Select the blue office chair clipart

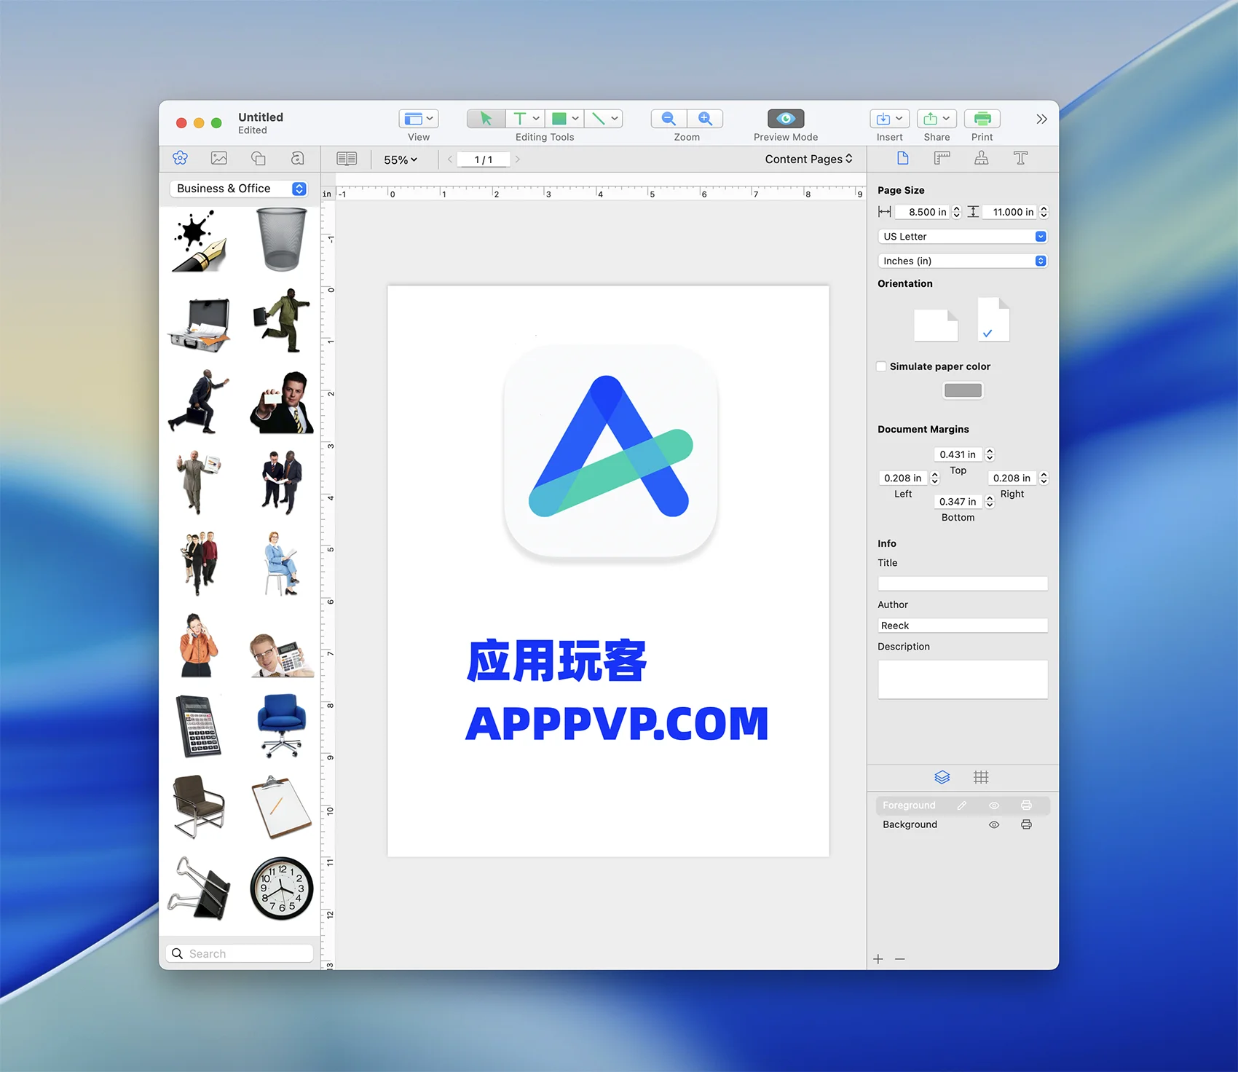tap(282, 725)
